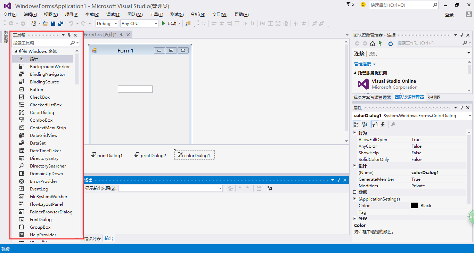This screenshot has width=474, height=253.
Task: Click the Save All toolbar icon
Action: (61, 24)
